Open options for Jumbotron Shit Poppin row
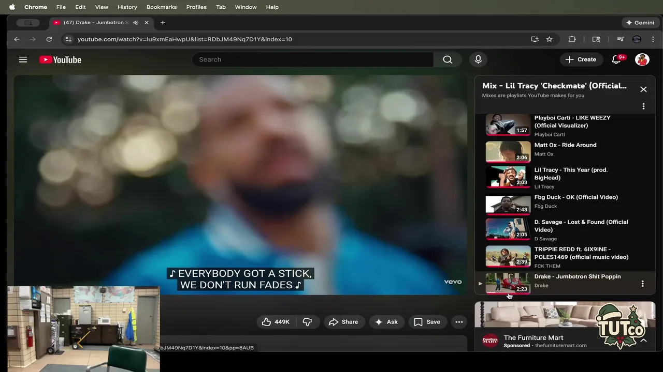 point(642,284)
